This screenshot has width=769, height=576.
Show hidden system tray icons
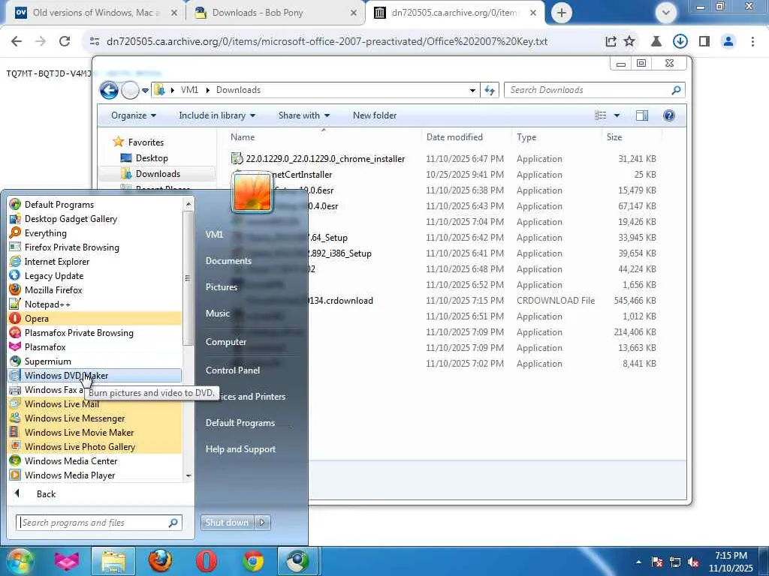pos(638,562)
